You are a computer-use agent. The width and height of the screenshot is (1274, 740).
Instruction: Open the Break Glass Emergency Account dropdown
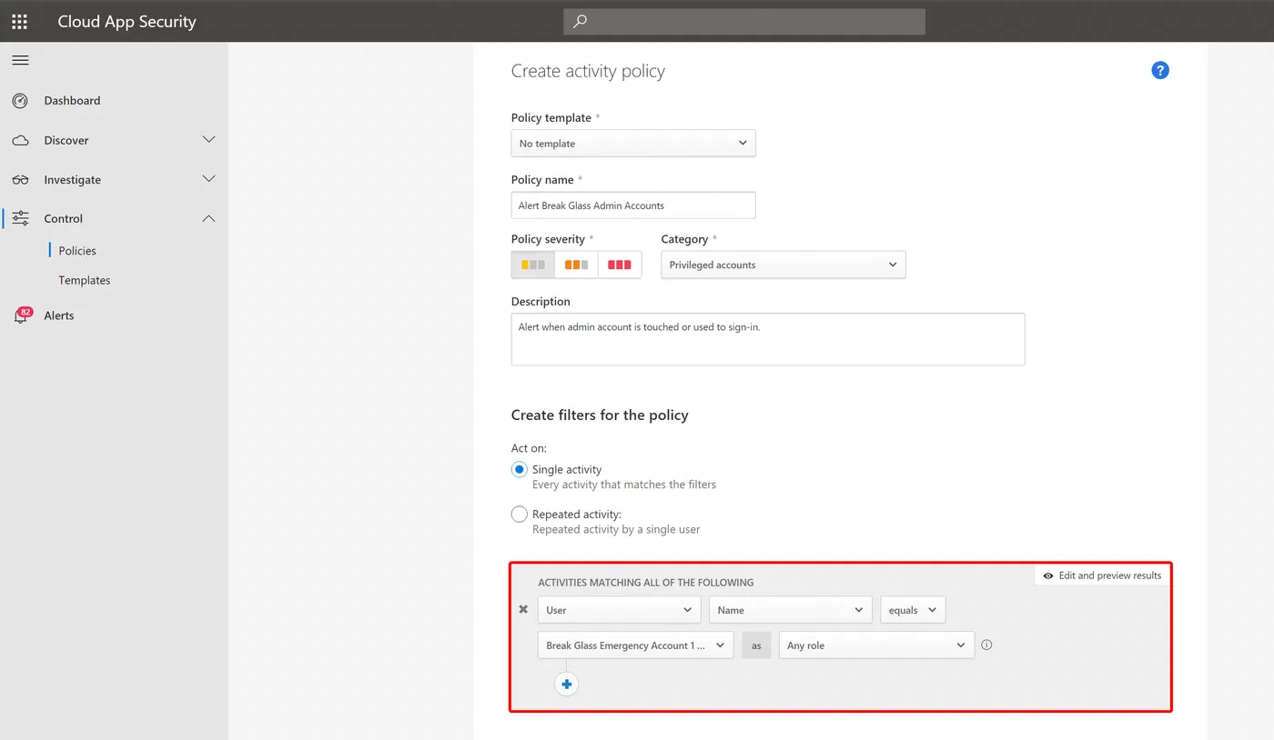pos(636,645)
